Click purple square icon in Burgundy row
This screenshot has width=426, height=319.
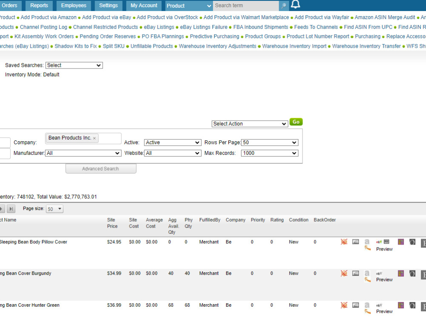[401, 273]
